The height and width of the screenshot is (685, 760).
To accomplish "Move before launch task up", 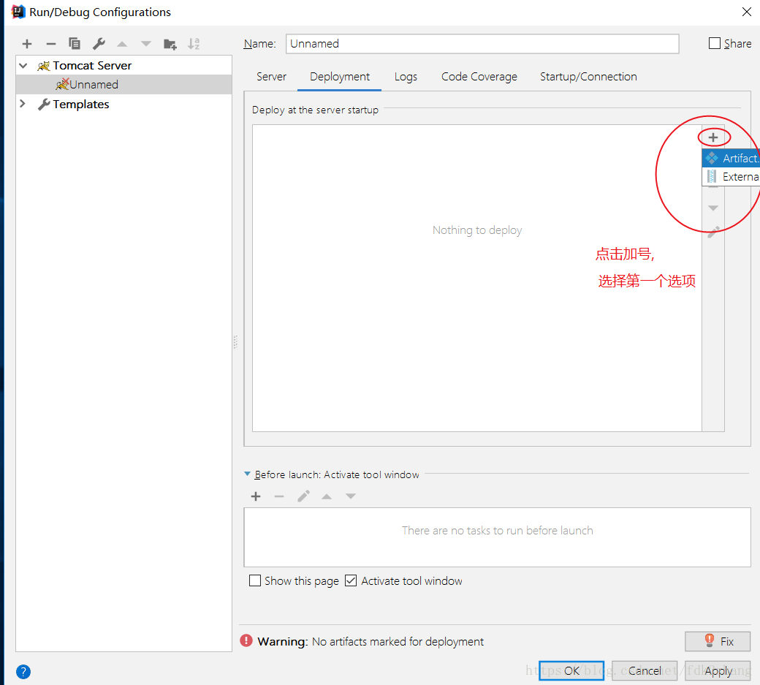I will [327, 496].
